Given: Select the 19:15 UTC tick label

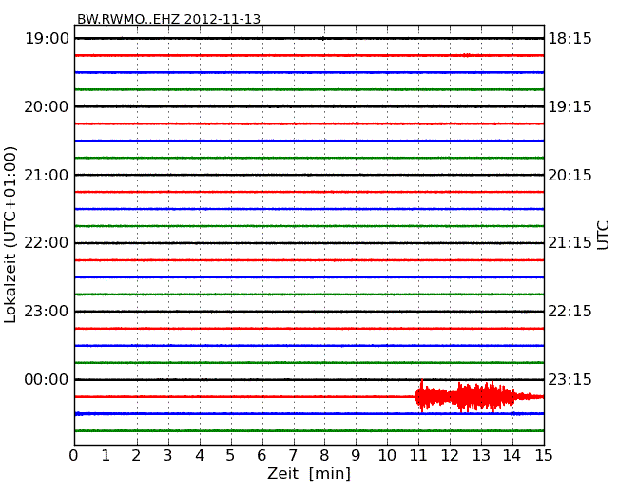Looking at the screenshot, I should 570,106.
